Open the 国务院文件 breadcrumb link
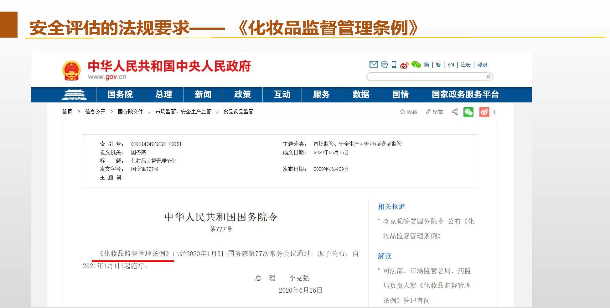 click(130, 112)
